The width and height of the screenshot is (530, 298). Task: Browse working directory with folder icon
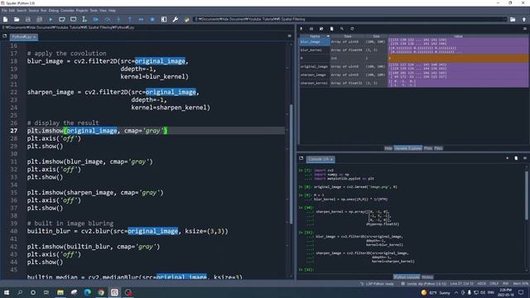coord(513,20)
